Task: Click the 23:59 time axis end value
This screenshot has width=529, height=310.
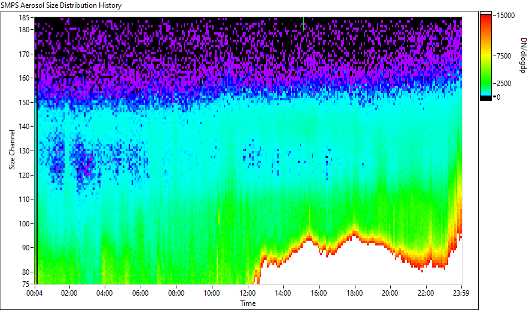Action: (461, 293)
